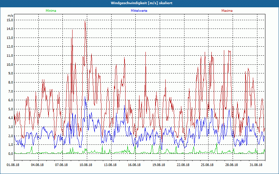
Task: Click the green Minima legend label
Action: [51, 11]
